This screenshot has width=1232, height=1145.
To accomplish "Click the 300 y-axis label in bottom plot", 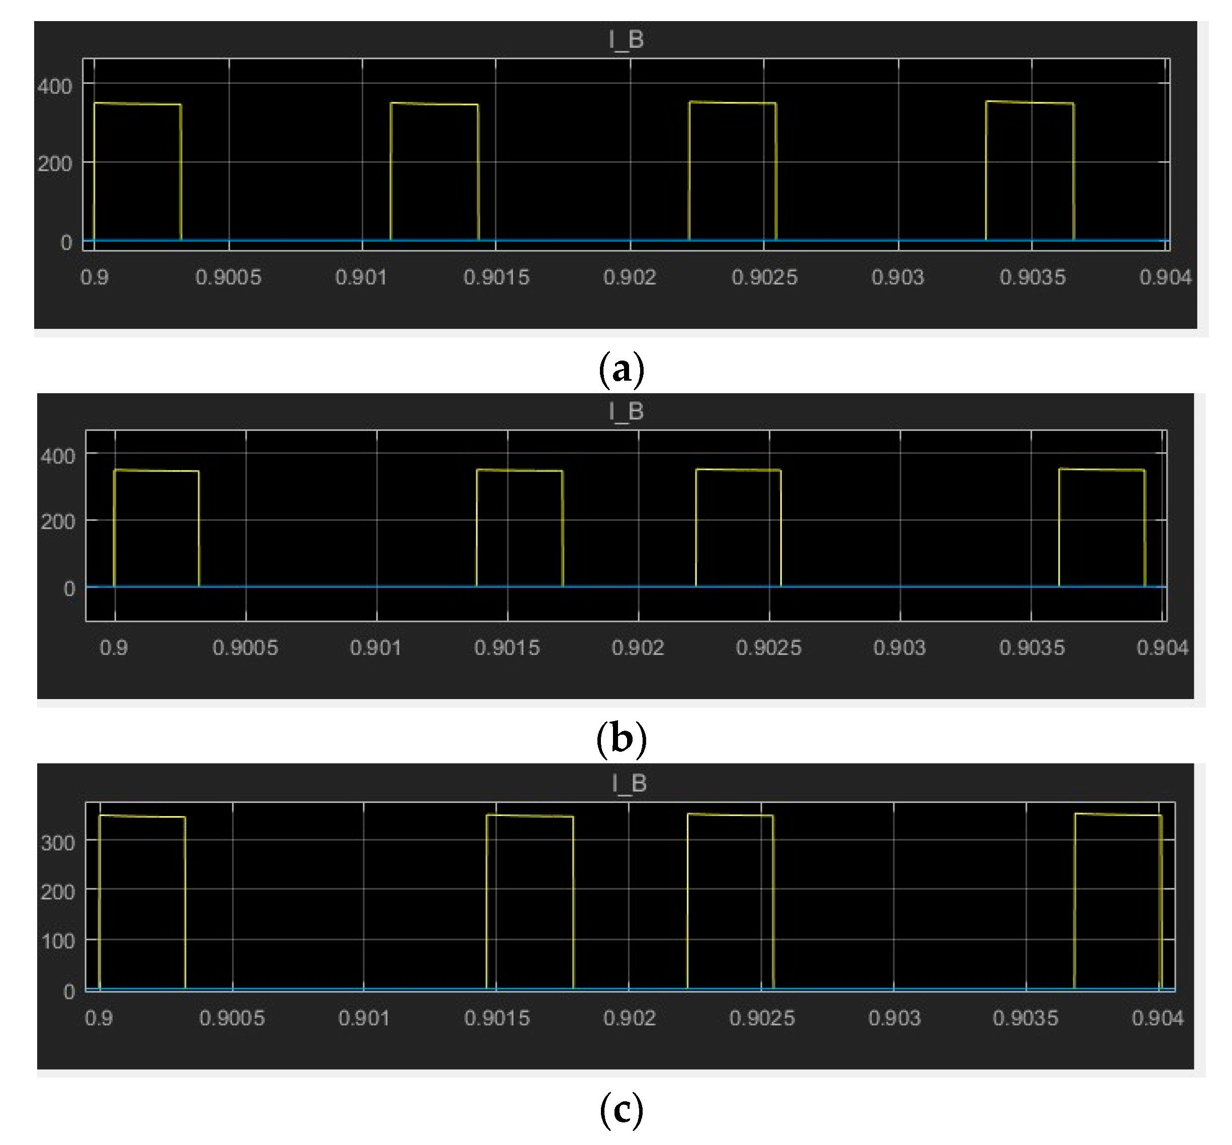I will click(58, 843).
